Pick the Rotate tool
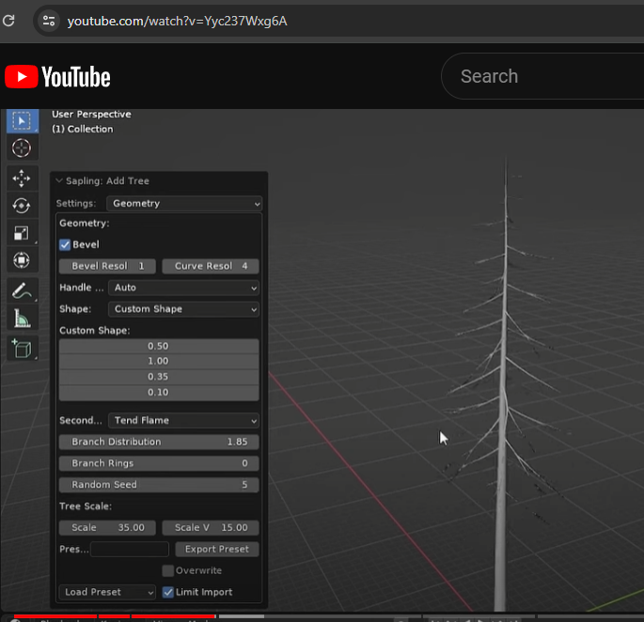 [22, 206]
